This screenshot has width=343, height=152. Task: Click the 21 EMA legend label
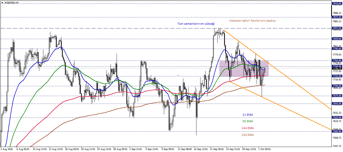[248, 115]
